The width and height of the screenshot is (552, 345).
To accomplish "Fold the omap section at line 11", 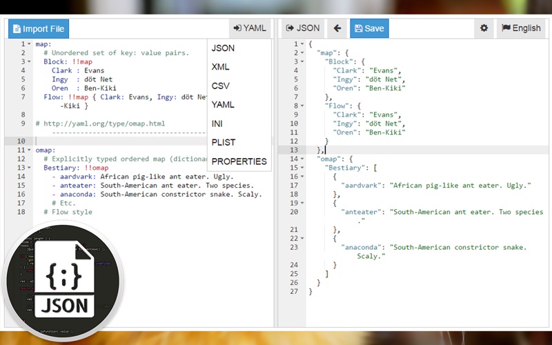I will coord(29,150).
